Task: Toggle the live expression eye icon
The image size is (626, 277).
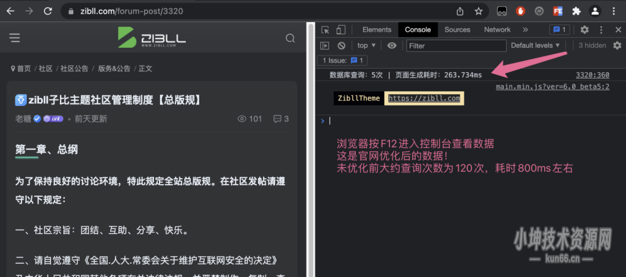Action: [x=392, y=45]
